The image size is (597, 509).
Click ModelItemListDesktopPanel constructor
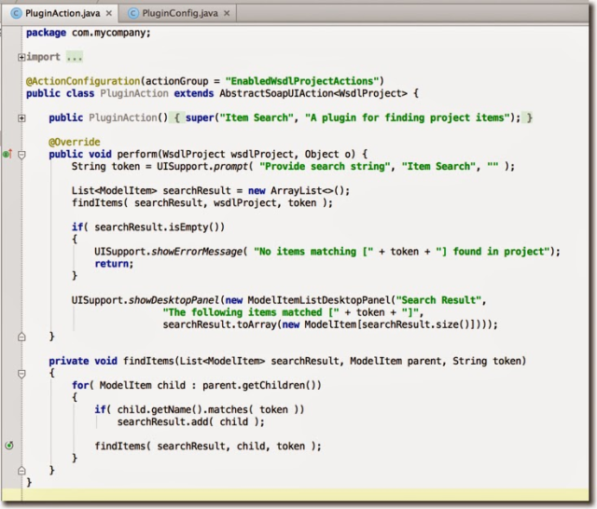(319, 300)
